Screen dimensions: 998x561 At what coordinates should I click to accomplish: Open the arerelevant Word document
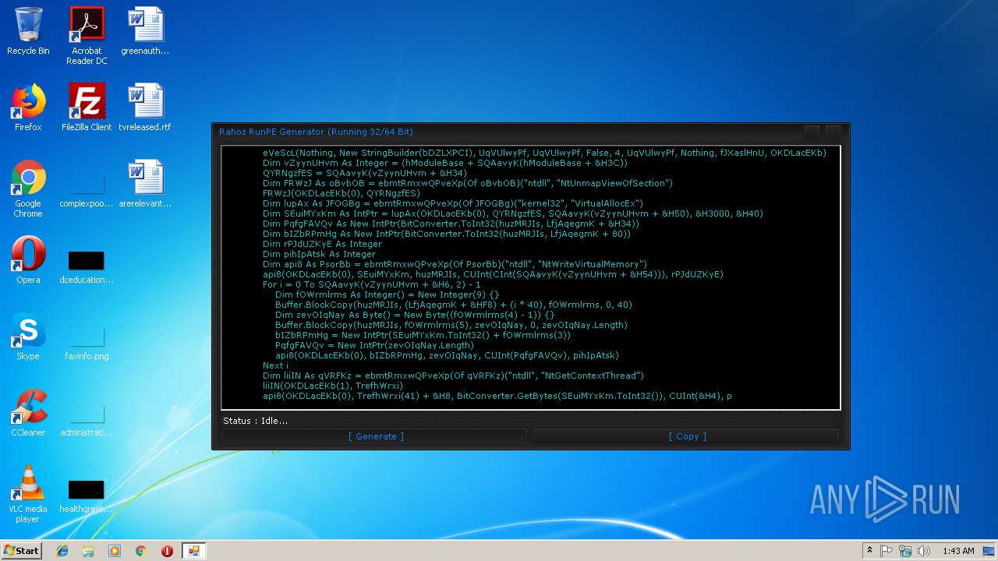point(145,184)
